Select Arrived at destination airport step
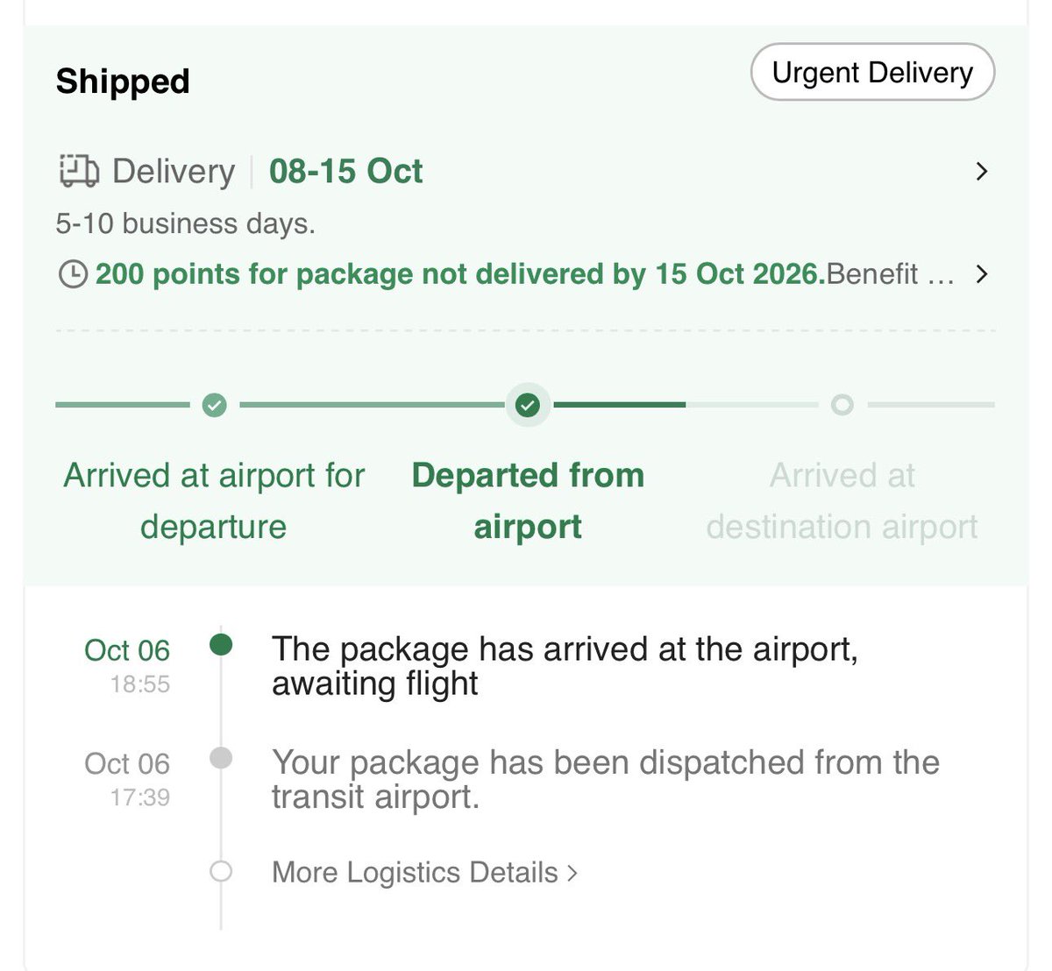 [842, 500]
